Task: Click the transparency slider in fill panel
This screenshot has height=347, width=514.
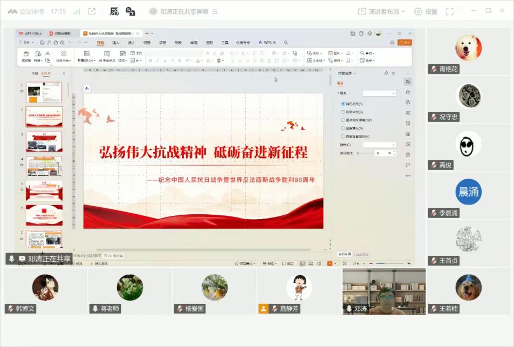Action: coord(365,153)
